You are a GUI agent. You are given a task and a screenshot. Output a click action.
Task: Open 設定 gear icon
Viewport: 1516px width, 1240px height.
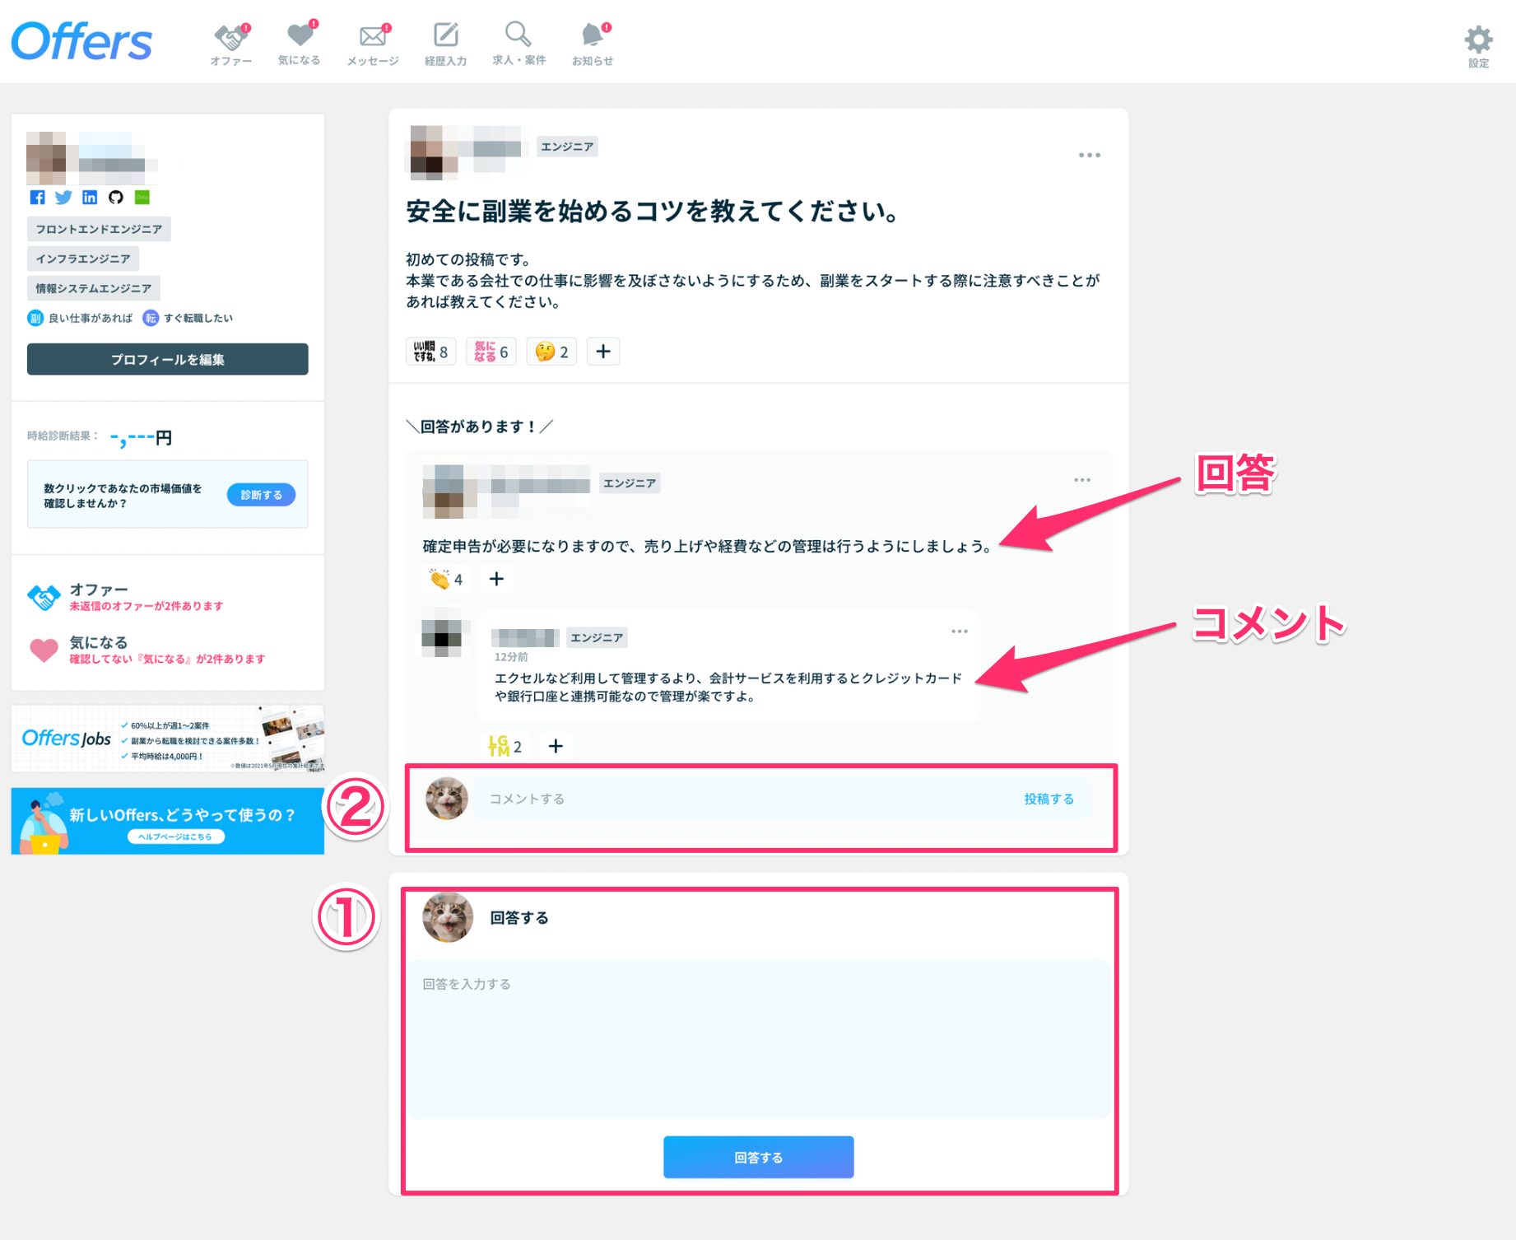1478,46
